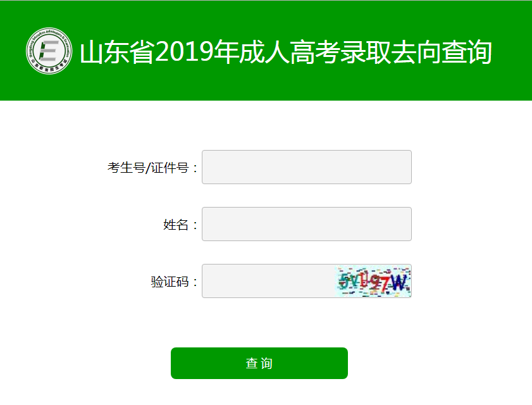Click the header title 山东省2019年成人高考录取去向查询
532x405 pixels.
(285, 53)
